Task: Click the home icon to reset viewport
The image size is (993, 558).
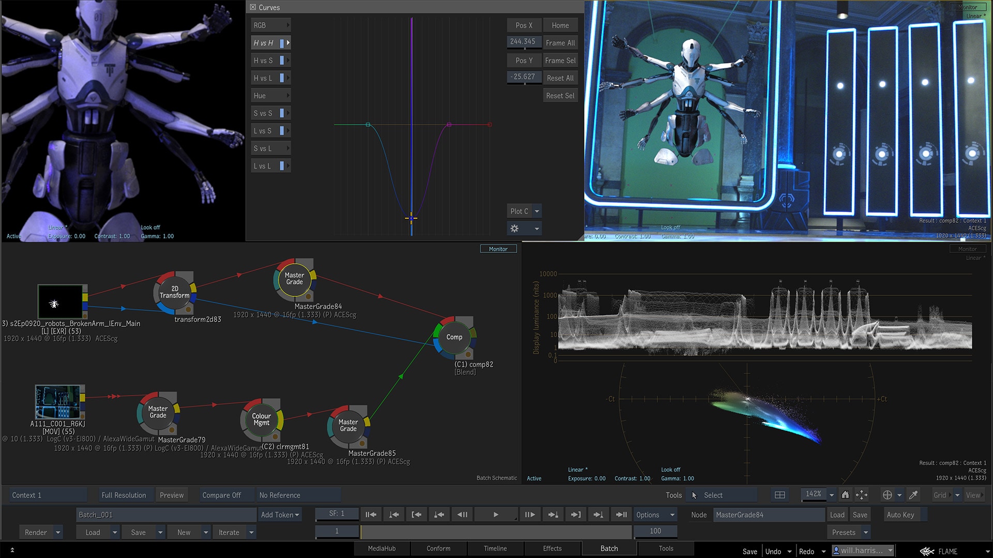Action: point(845,495)
